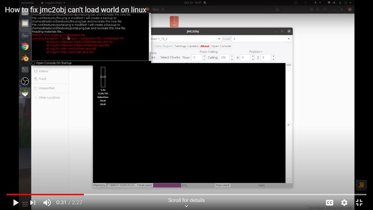This screenshot has height=210, width=373.
Task: Click the Ceiling value field
Action: (224, 57)
